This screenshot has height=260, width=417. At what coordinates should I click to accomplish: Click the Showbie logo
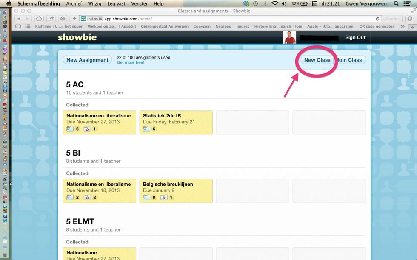[77, 37]
